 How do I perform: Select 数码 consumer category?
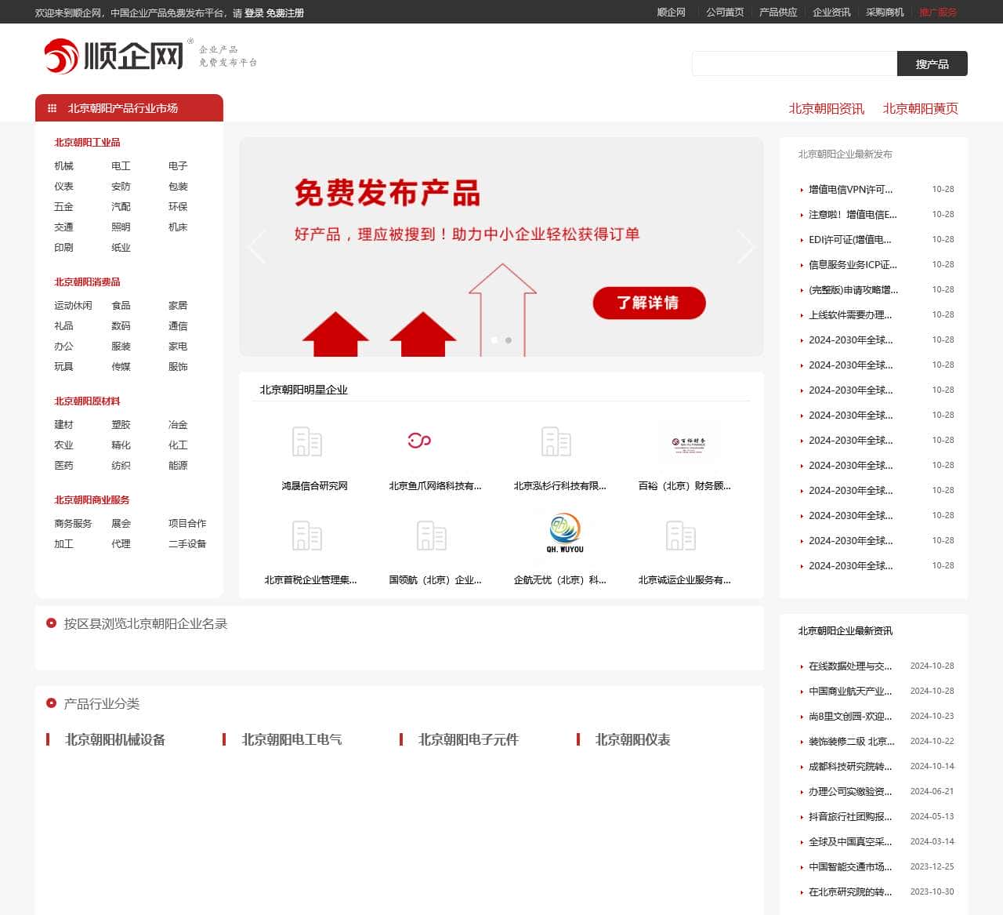[121, 326]
